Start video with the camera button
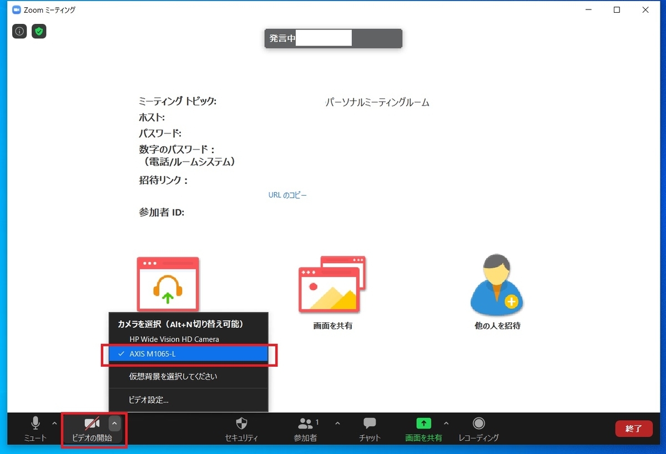Image resolution: width=666 pixels, height=454 pixels. click(92, 429)
